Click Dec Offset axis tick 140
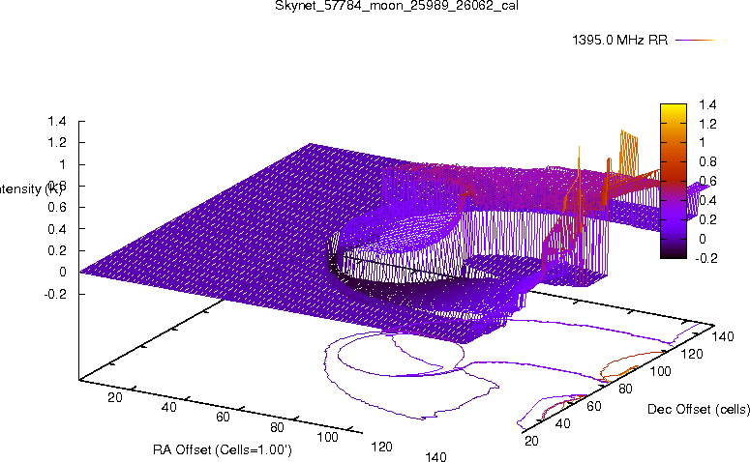 coord(723,336)
